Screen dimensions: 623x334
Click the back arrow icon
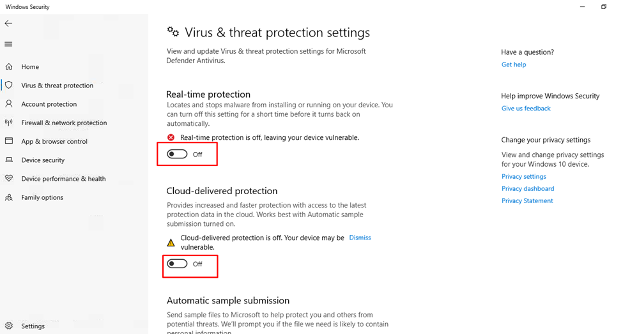(8, 24)
